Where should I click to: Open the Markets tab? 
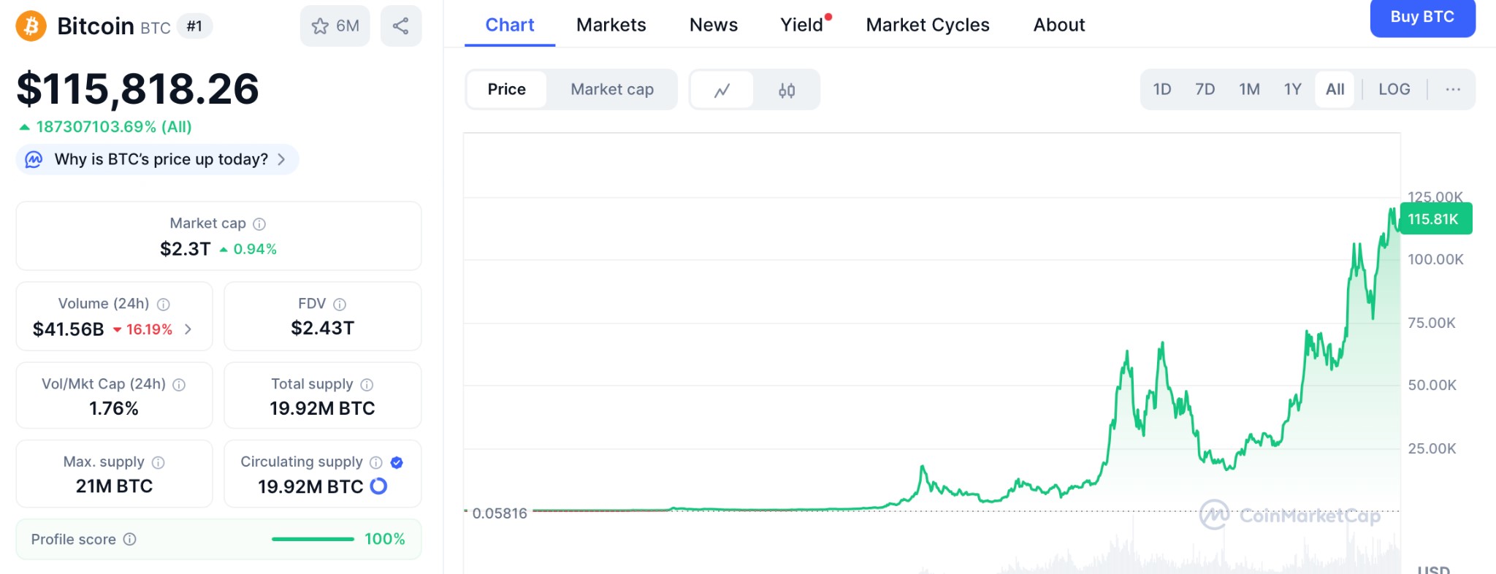click(611, 26)
